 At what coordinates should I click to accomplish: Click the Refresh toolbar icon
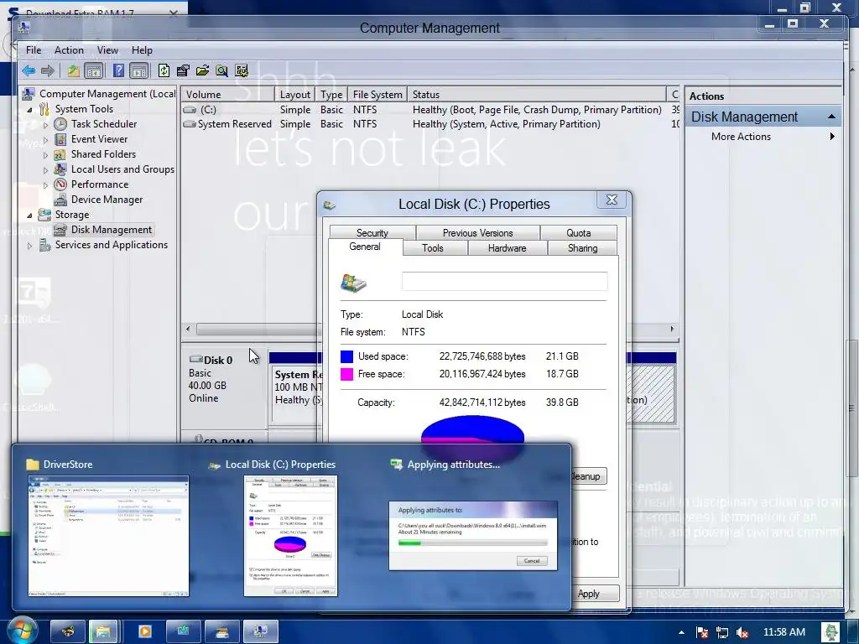(164, 70)
